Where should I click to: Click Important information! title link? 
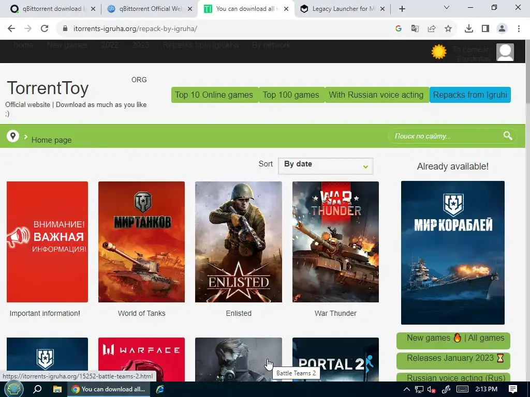point(45,313)
